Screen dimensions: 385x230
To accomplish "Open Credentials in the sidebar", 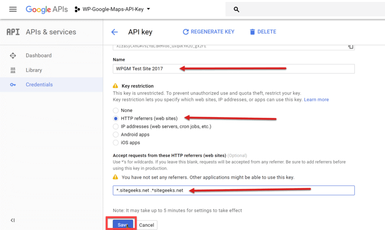I will pyautogui.click(x=51, y=85).
